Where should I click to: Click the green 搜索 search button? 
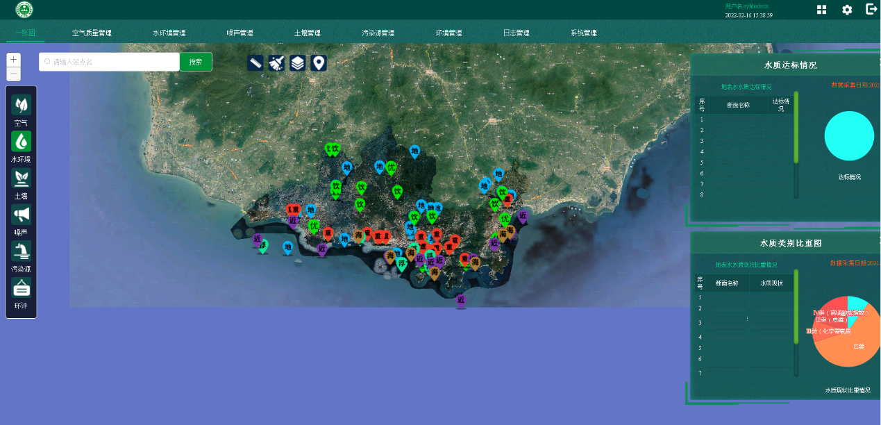point(196,62)
